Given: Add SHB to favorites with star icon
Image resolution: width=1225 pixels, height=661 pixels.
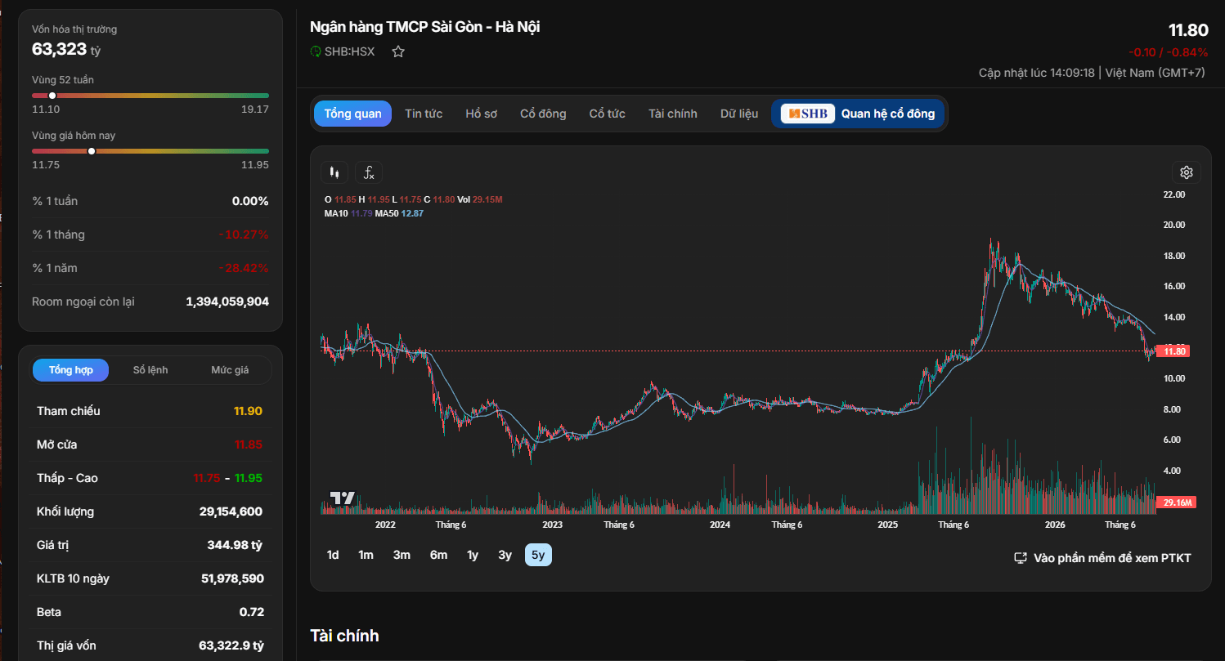Looking at the screenshot, I should click(x=398, y=51).
